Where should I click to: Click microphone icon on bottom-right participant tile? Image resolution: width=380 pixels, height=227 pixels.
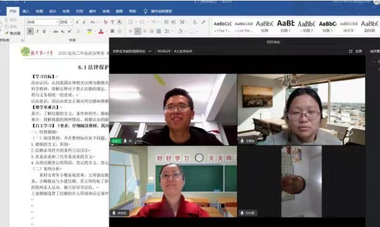[242, 213]
